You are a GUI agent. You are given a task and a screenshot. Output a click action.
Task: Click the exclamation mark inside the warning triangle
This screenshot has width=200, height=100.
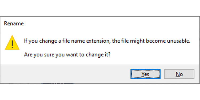(x=12, y=44)
